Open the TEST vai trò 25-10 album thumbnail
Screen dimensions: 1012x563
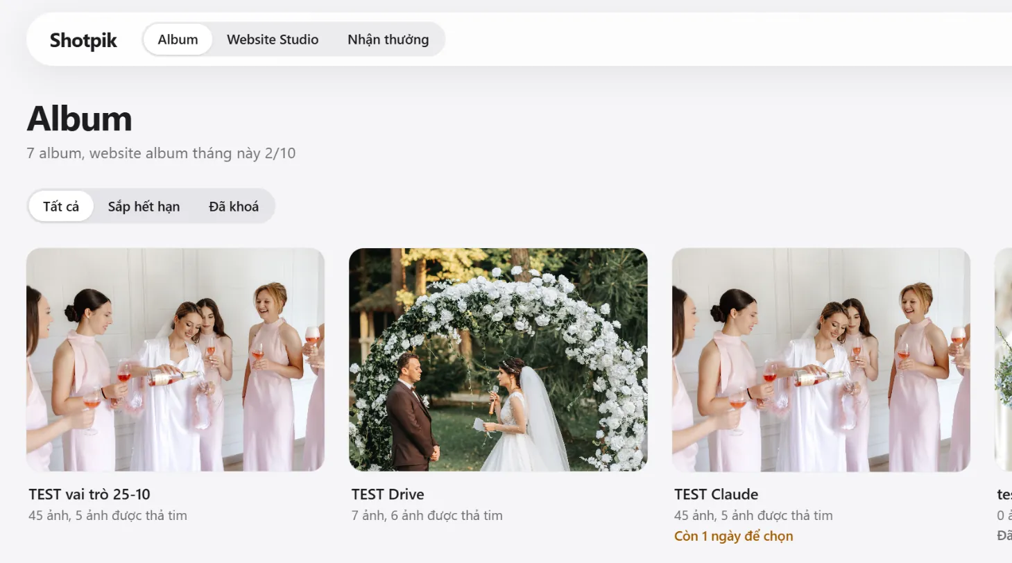(x=175, y=360)
